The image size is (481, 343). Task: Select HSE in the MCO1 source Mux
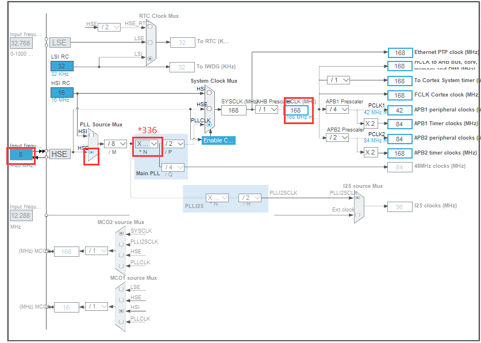coord(121,300)
